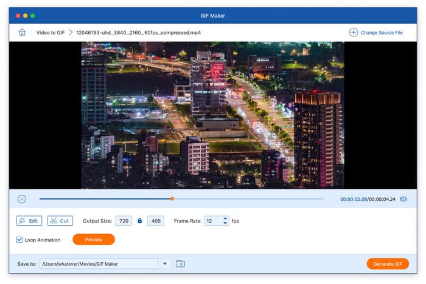Disable the Loop Animation checkbox
426x284 pixels.
20,240
